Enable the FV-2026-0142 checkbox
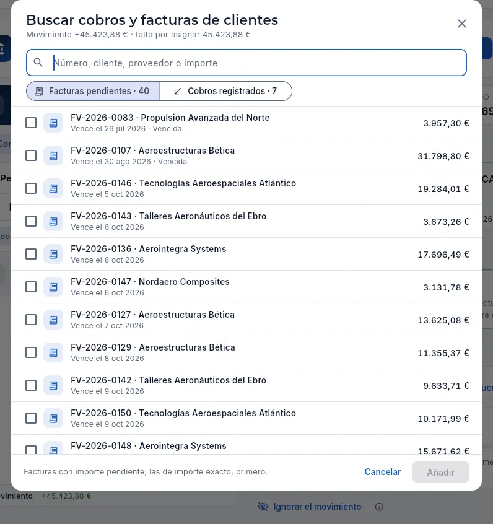Viewport: 493px width, 524px height. click(x=31, y=385)
